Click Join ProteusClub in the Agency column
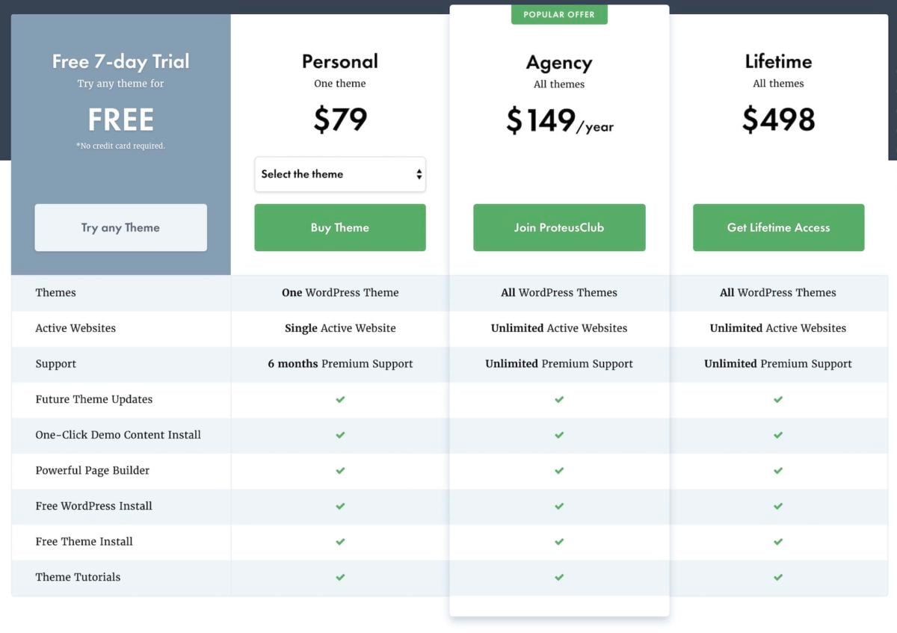The height and width of the screenshot is (633, 897). (x=559, y=227)
